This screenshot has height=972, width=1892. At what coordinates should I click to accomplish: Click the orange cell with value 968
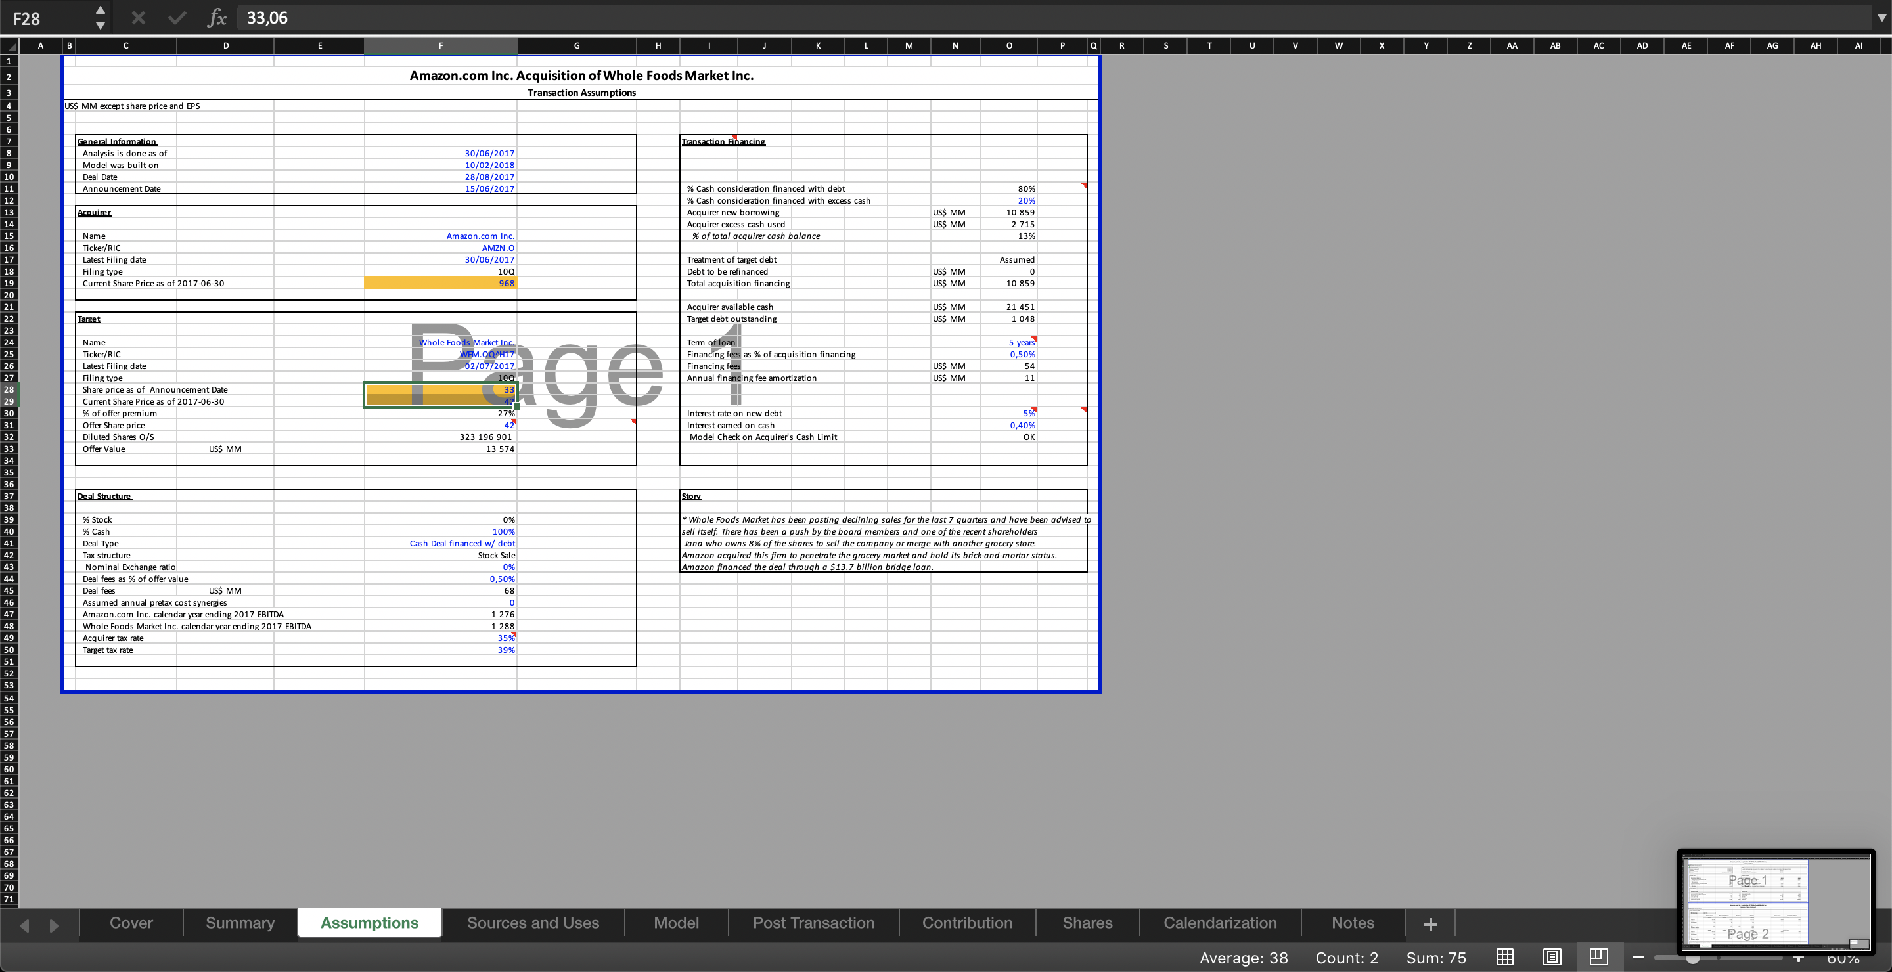[x=441, y=283]
